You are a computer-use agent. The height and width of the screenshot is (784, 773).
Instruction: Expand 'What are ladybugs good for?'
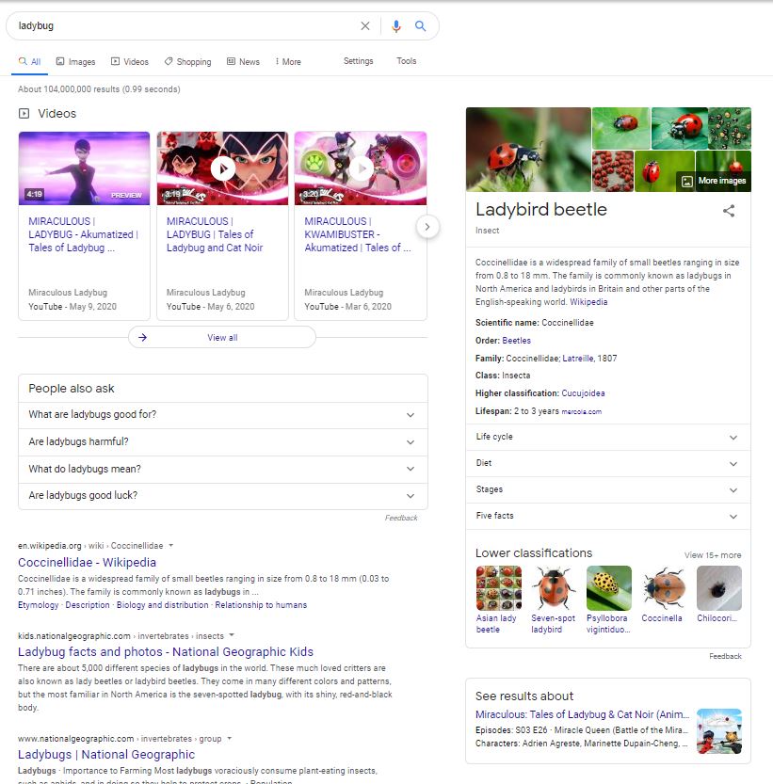pyautogui.click(x=222, y=414)
